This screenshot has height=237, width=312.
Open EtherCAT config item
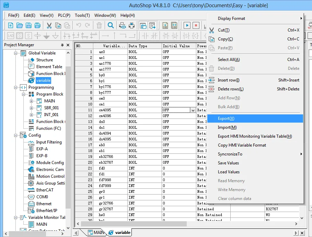[45, 190]
